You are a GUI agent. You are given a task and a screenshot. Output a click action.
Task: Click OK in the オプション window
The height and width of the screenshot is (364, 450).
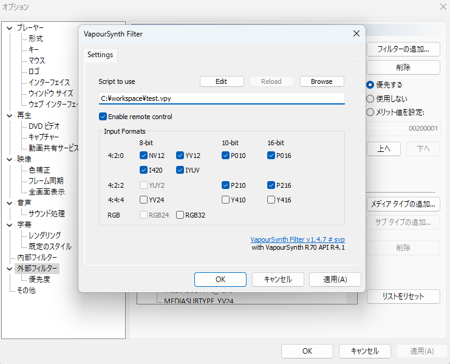click(x=307, y=351)
